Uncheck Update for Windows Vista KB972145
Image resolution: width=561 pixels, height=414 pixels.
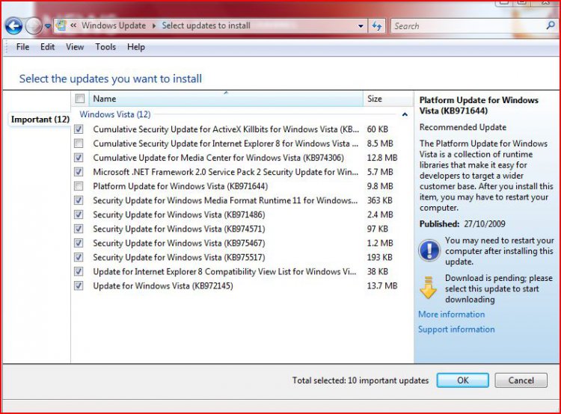[x=79, y=285]
